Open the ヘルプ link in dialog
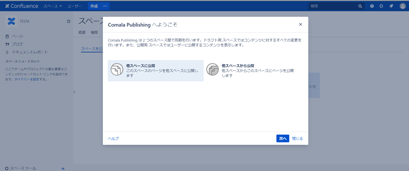Screen dimensions: 409x171 [113, 138]
